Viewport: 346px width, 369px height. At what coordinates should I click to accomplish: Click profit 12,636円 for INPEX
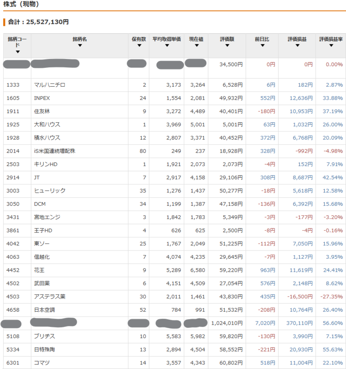click(x=301, y=98)
